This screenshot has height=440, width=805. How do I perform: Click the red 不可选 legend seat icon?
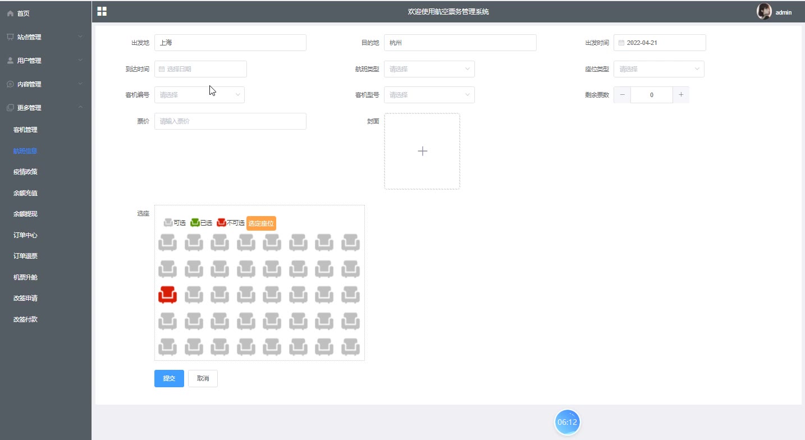click(x=221, y=222)
